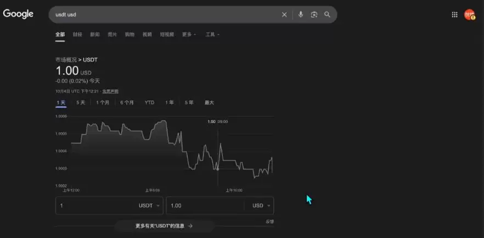Viewport: 484px width, 238px height.
Task: Switch to the 短视频 tab
Action: coord(167,34)
